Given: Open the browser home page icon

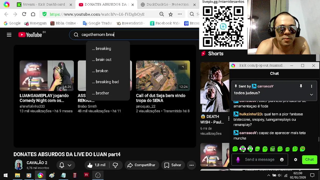Looking at the screenshot, I should point(33,14).
